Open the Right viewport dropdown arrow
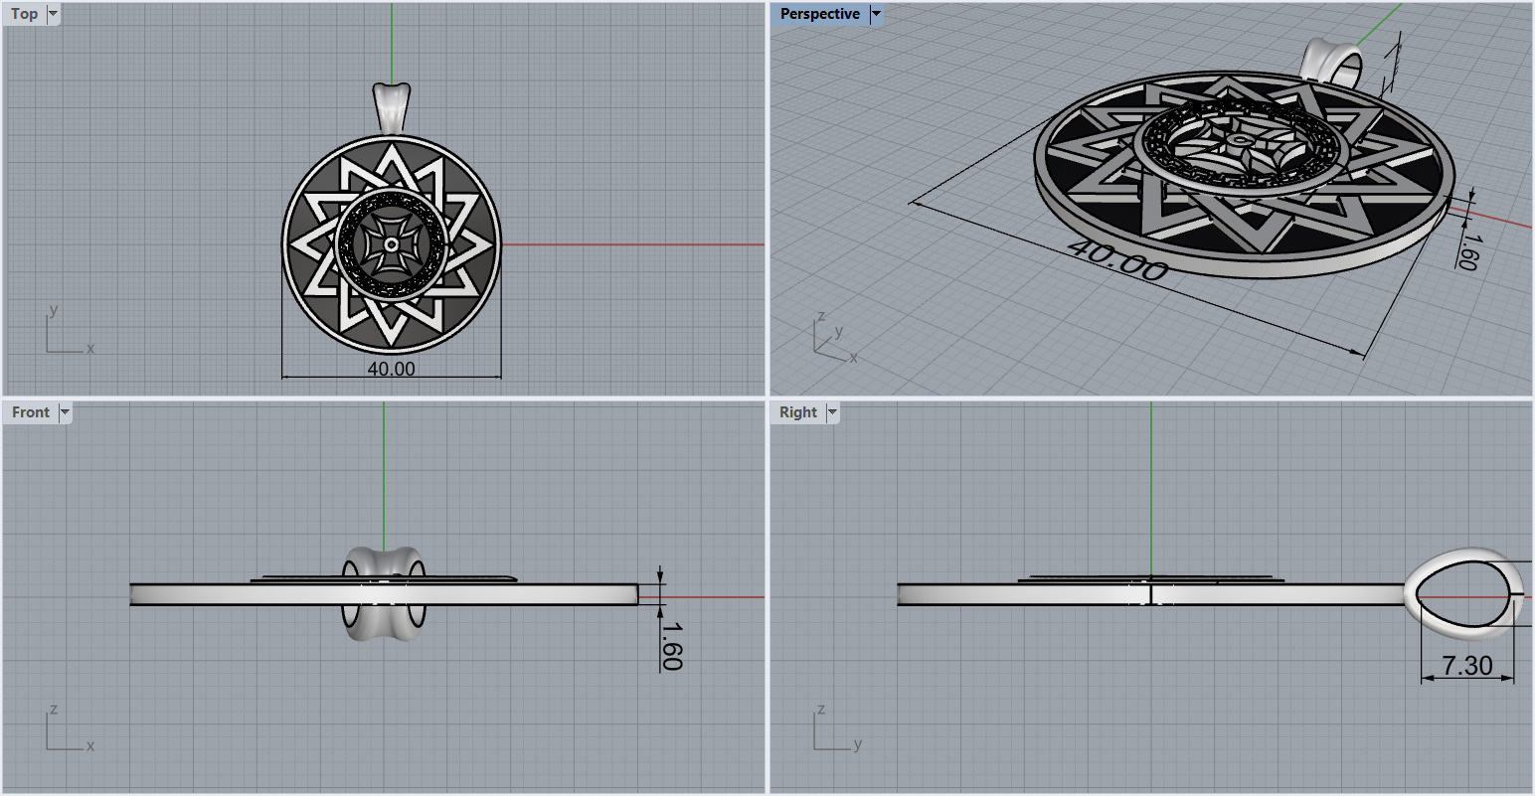Image resolution: width=1535 pixels, height=796 pixels. coord(833,412)
